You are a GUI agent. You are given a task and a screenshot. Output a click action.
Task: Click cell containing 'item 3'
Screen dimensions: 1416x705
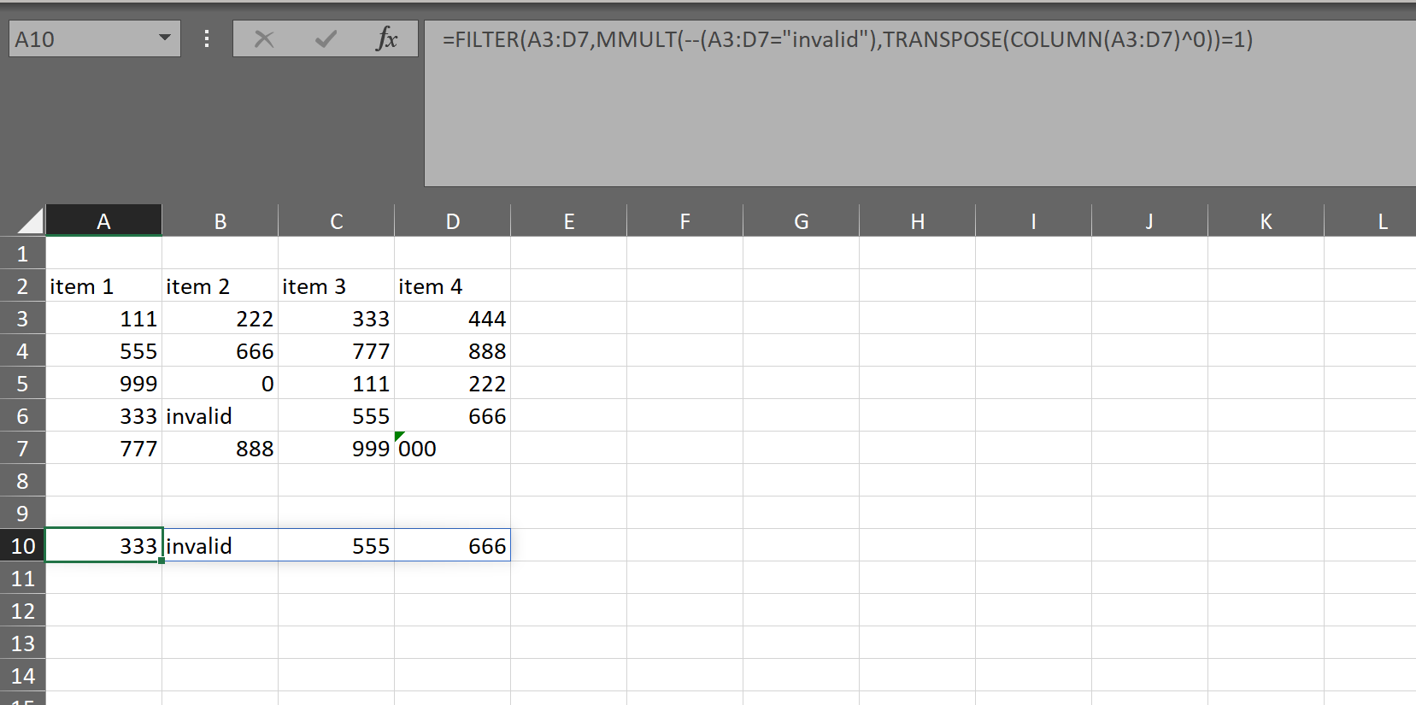337,285
